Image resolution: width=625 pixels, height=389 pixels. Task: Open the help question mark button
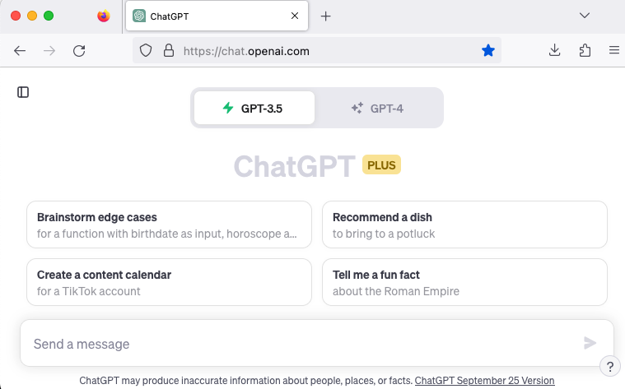[x=609, y=366]
